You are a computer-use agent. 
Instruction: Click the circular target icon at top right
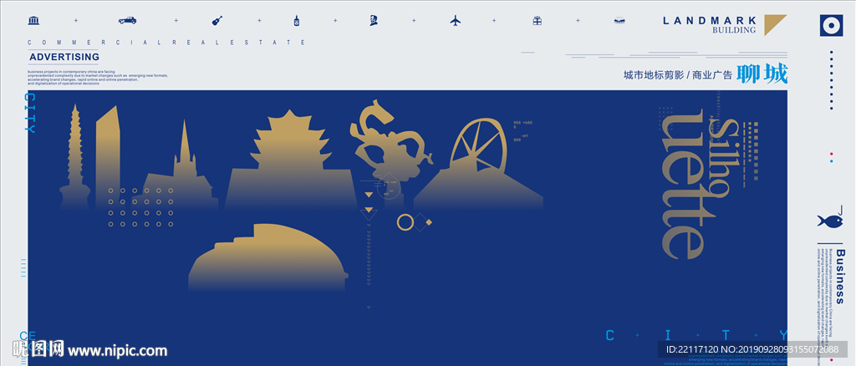tap(832, 26)
